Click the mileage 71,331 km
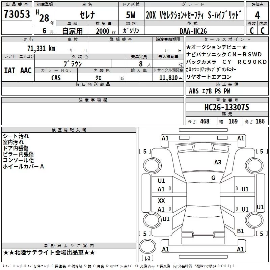The image size is (270, 270). [41, 49]
